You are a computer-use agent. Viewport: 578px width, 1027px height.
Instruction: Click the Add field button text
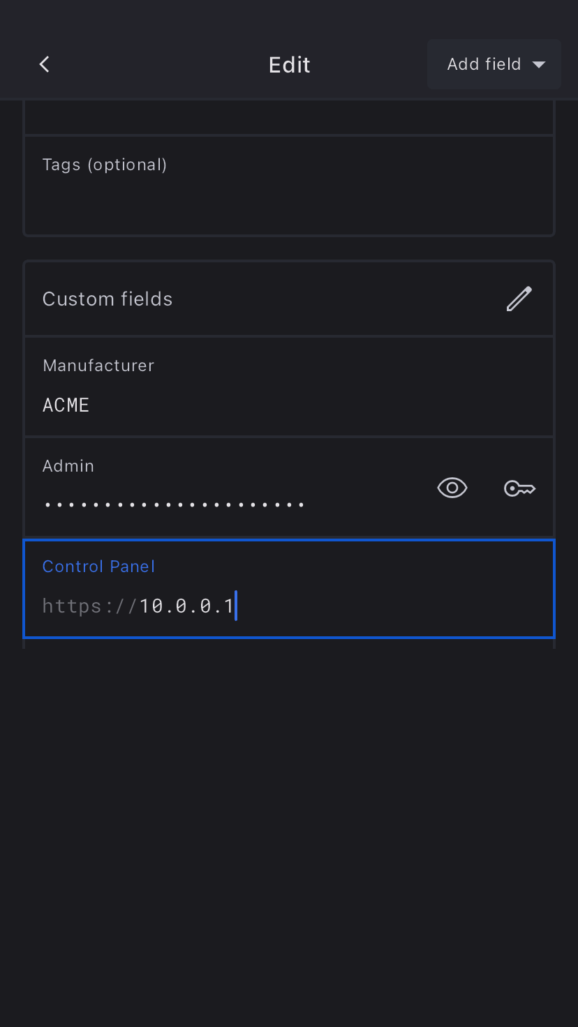483,64
